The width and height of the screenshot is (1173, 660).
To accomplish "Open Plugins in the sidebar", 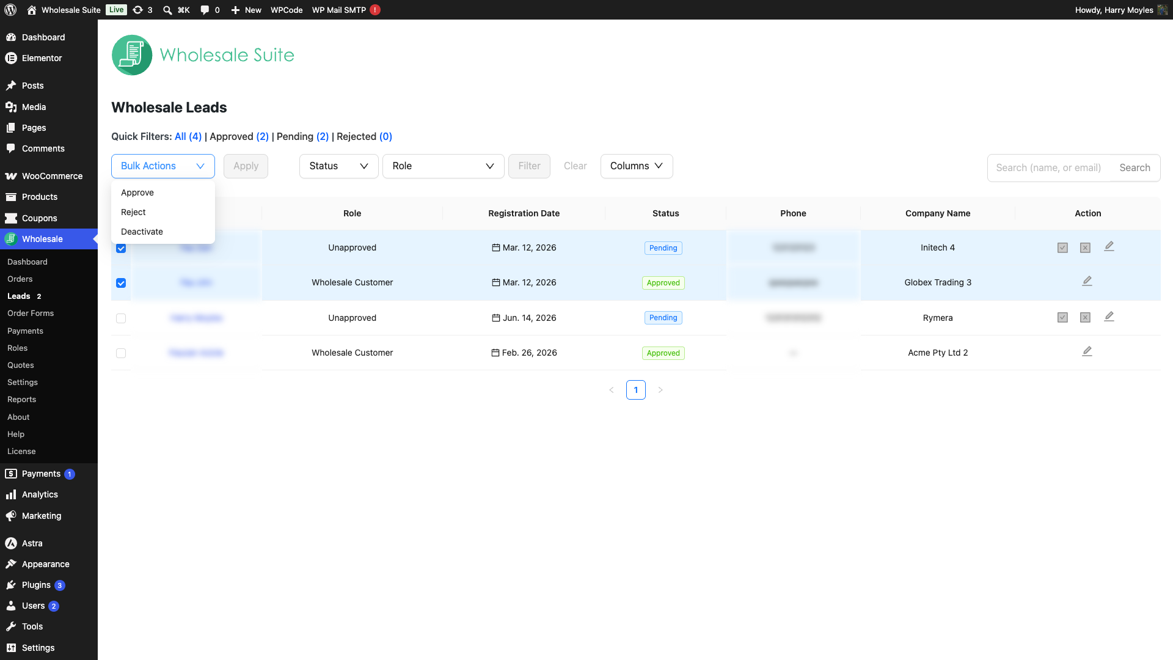I will 49,585.
